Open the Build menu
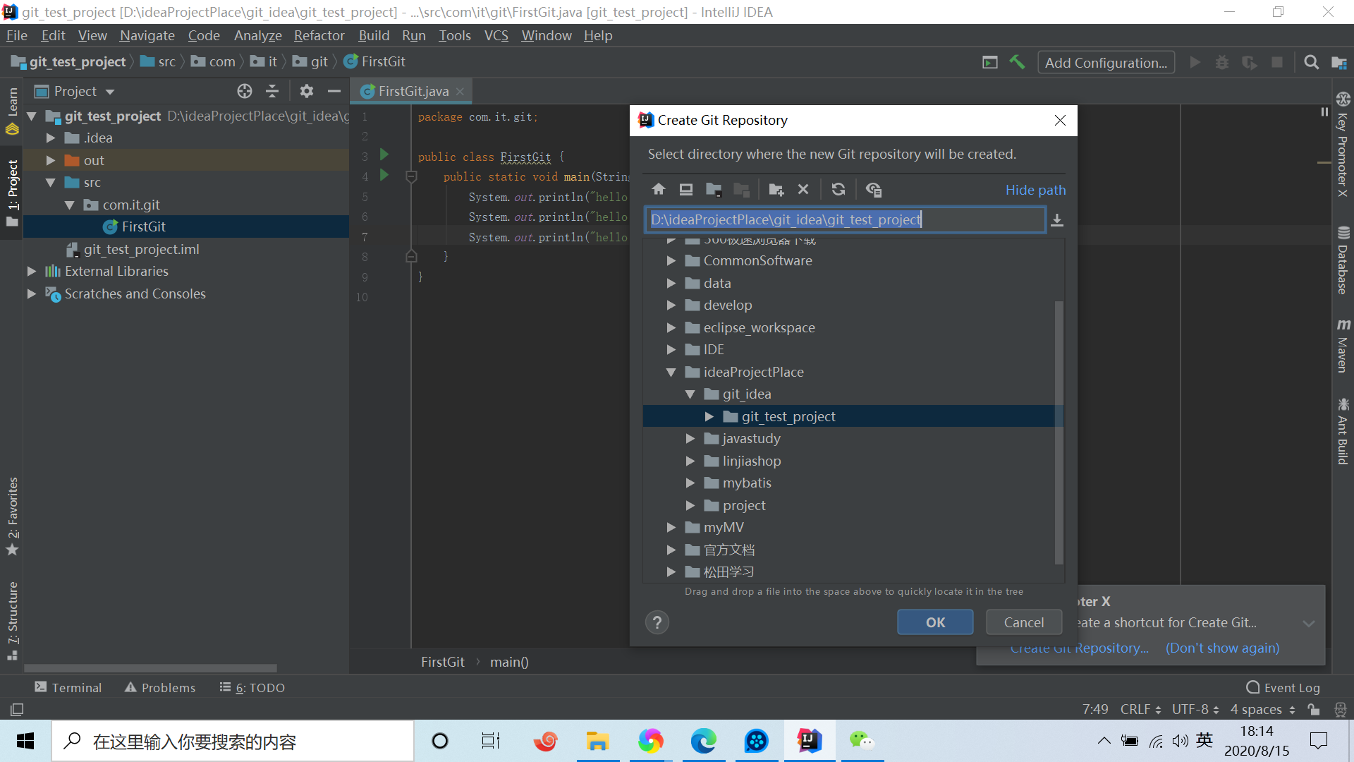1354x762 pixels. [374, 35]
